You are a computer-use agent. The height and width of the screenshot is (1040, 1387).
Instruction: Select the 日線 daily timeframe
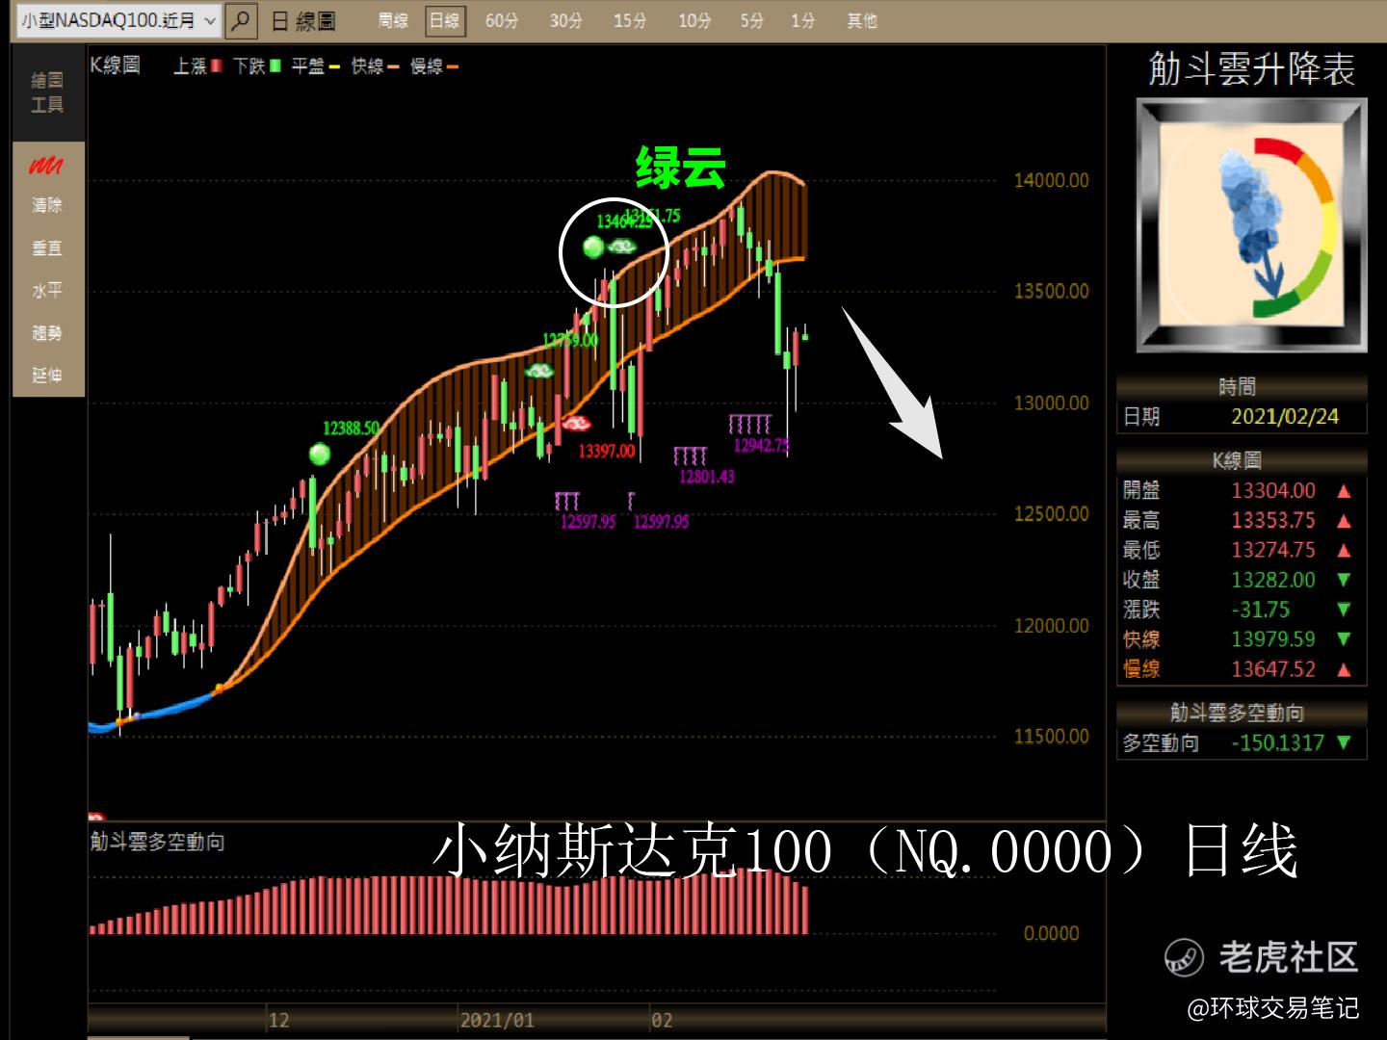coord(445,20)
